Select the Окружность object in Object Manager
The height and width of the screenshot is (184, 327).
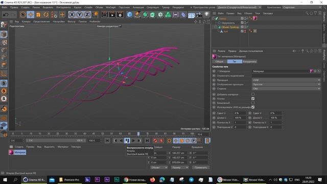pyautogui.click(x=228, y=23)
